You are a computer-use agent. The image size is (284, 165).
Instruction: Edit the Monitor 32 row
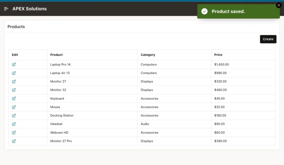[14, 90]
